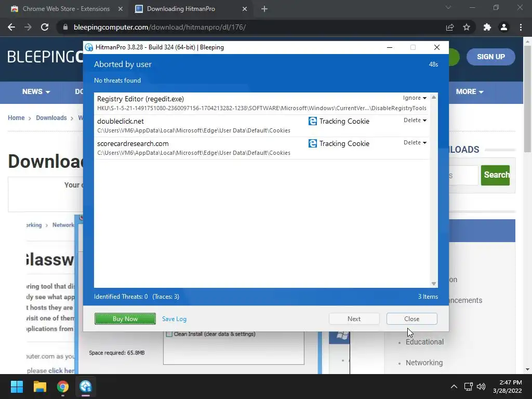Click the Next button in HitmanPro
This screenshot has width=532, height=399.
click(354, 319)
